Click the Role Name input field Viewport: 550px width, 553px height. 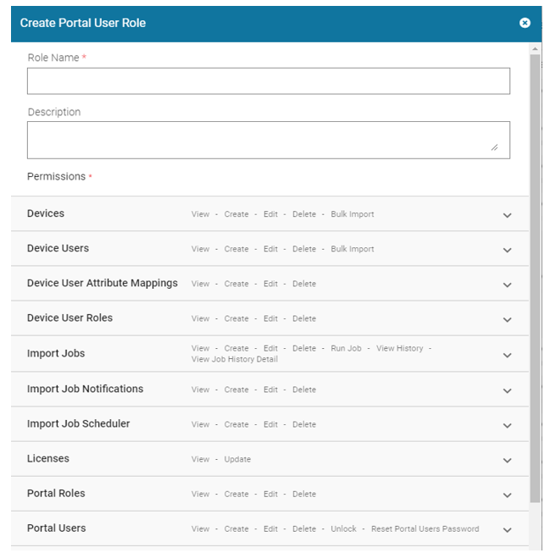tap(268, 81)
